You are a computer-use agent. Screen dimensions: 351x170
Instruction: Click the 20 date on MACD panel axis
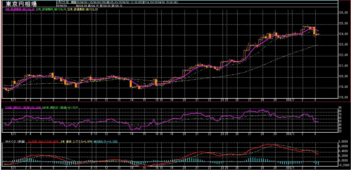[x=184, y=167]
